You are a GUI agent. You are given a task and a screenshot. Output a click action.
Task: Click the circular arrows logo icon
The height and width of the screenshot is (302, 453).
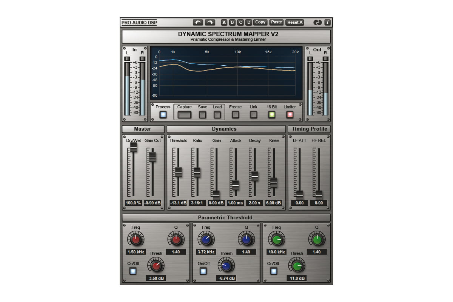(x=318, y=22)
